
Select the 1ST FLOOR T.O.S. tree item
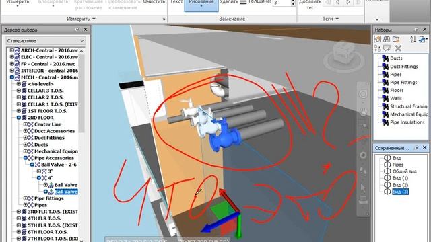coord(47,111)
